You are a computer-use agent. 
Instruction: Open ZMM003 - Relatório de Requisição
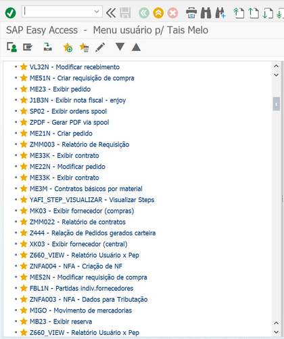(x=80, y=144)
